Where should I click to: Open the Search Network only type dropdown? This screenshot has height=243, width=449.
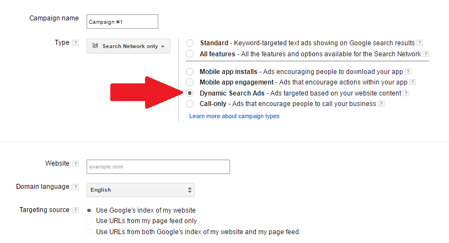click(129, 46)
